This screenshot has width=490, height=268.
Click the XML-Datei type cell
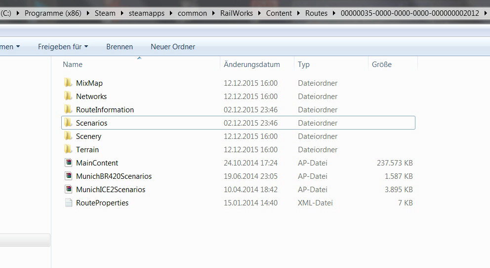315,203
